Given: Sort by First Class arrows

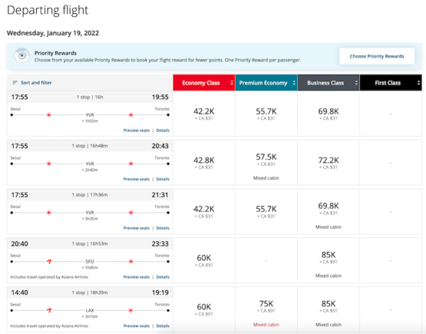Looking at the screenshot, I should tap(418, 83).
